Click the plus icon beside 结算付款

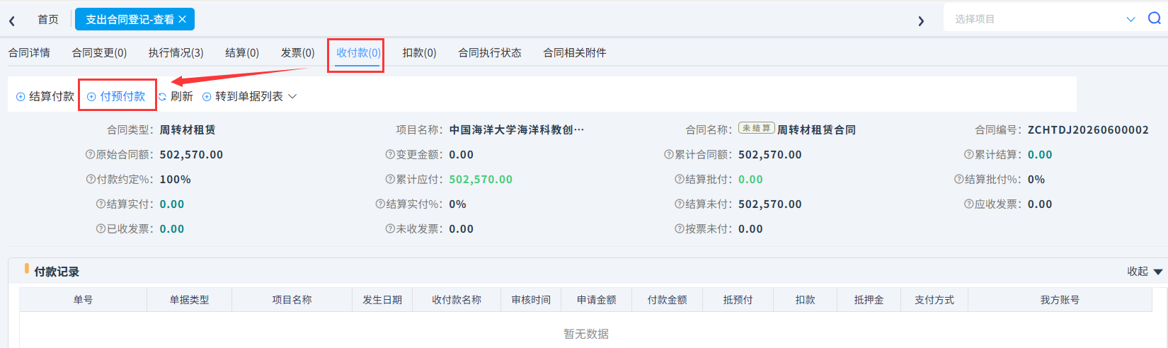pyautogui.click(x=21, y=97)
